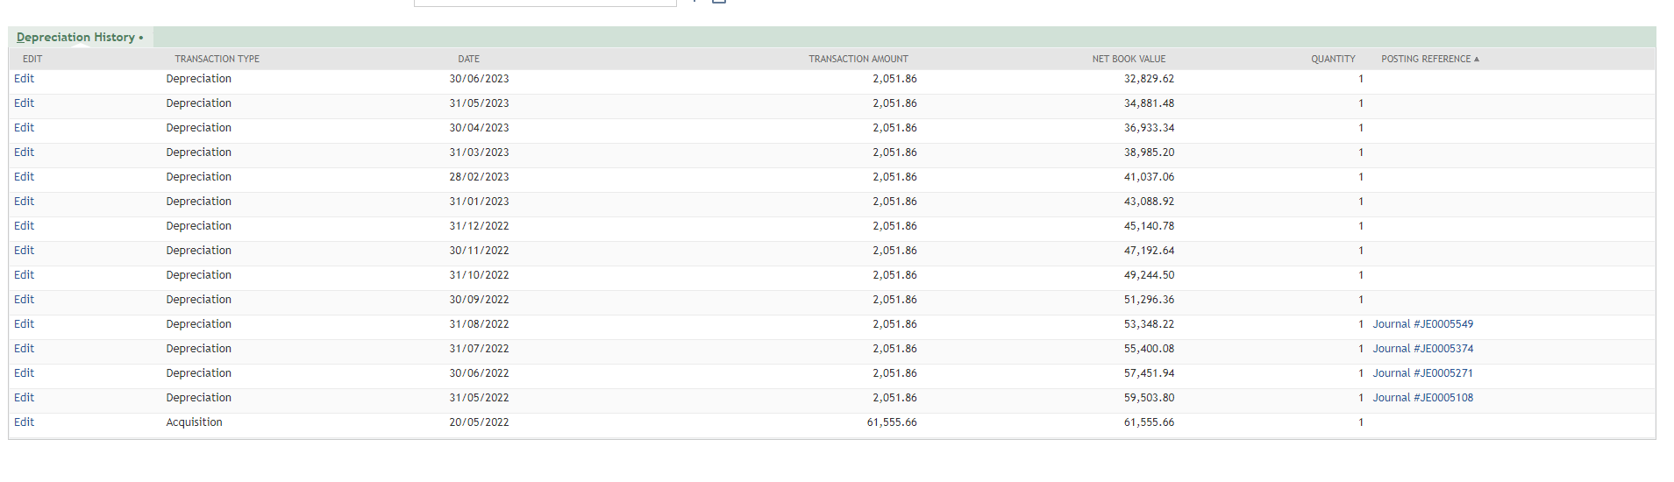Screen dimensions: 1674x482
Task: Open Journal #JE0005108 posting reference
Action: pos(1422,398)
